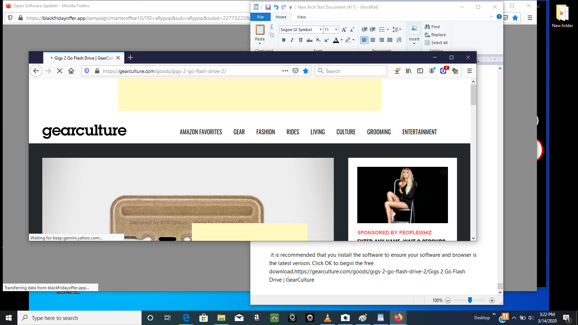Click the Firefox Search box
The width and height of the screenshot is (578, 325).
[x=351, y=71]
